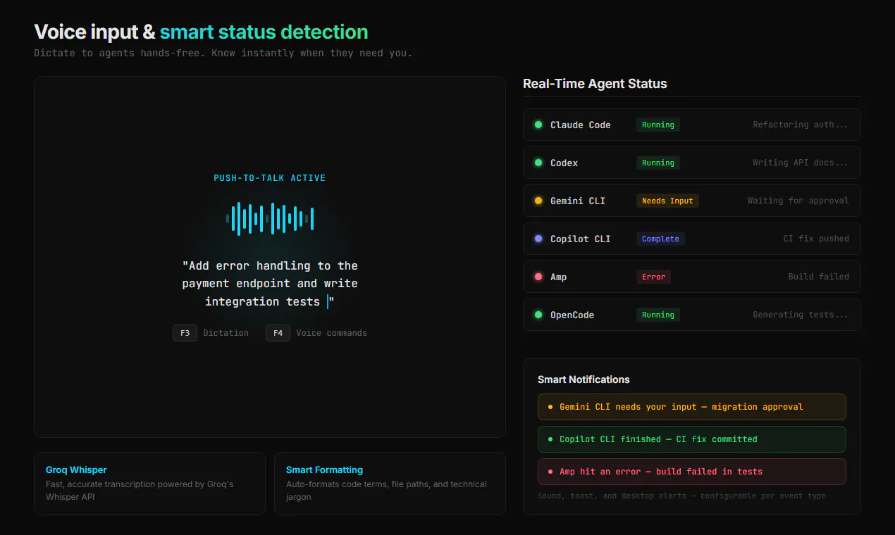
Task: Select the Amp agent name
Action: pos(559,277)
